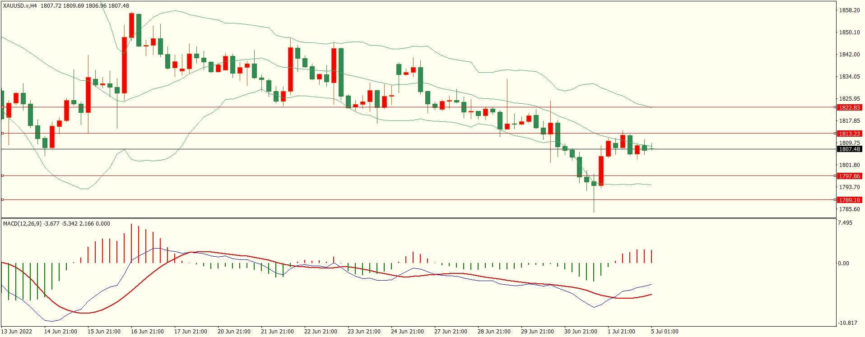The image size is (865, 337).
Task: Click the black 1807.48 current price label
Action: pyautogui.click(x=849, y=149)
